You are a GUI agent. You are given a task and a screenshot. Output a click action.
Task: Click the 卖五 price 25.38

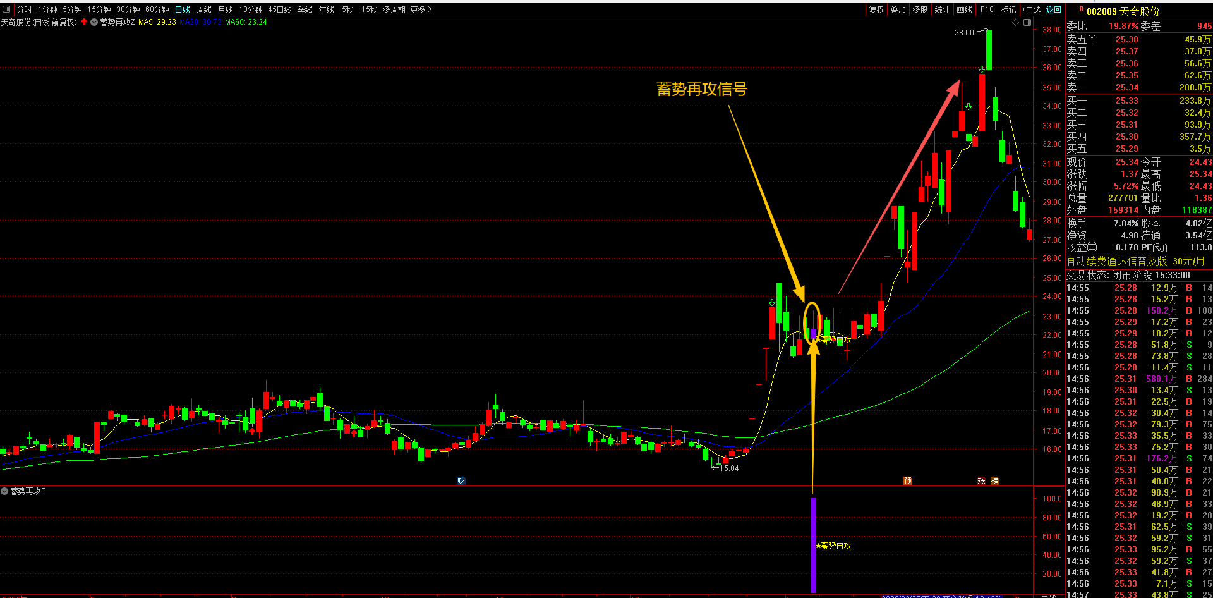(x=1127, y=39)
